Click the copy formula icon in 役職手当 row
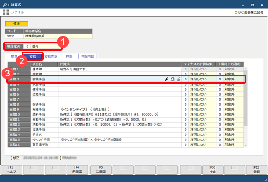The image size is (268, 182). [x=172, y=79]
